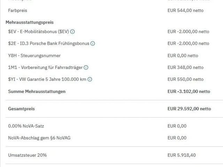Click the 1M1 Vorbereitung für Fahrradträger text

pos(45,67)
